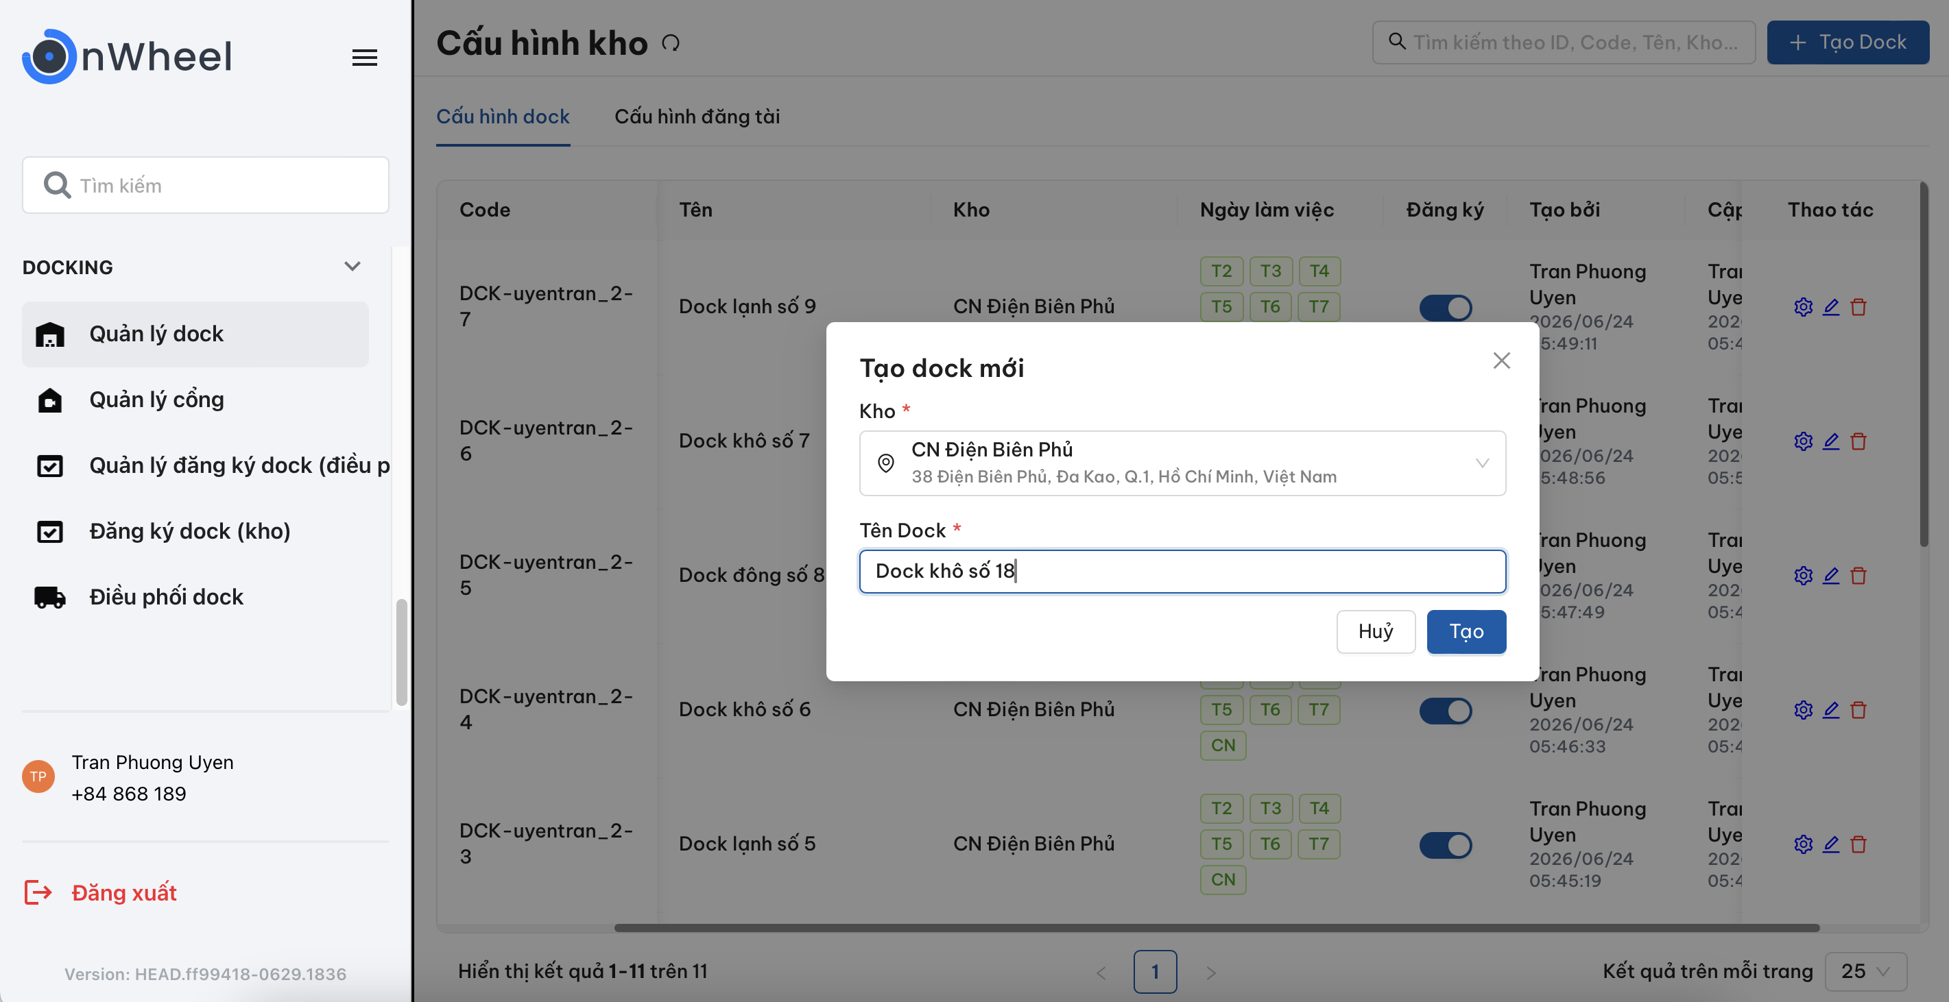The image size is (1949, 1002).
Task: Delete the Dock lạnh số 9 row
Action: (x=1858, y=307)
